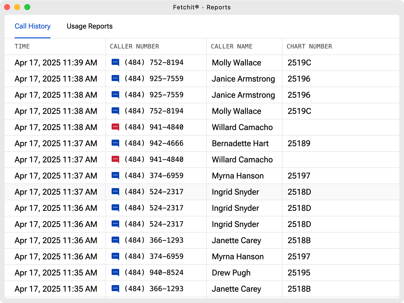This screenshot has height=303, width=404.
Task: Click the blue call icon beside Molly Wallace's 11:39 AM call
Action: click(x=115, y=63)
